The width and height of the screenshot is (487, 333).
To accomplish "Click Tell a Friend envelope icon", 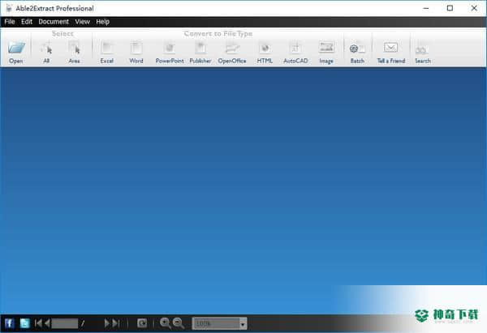I will (x=390, y=48).
